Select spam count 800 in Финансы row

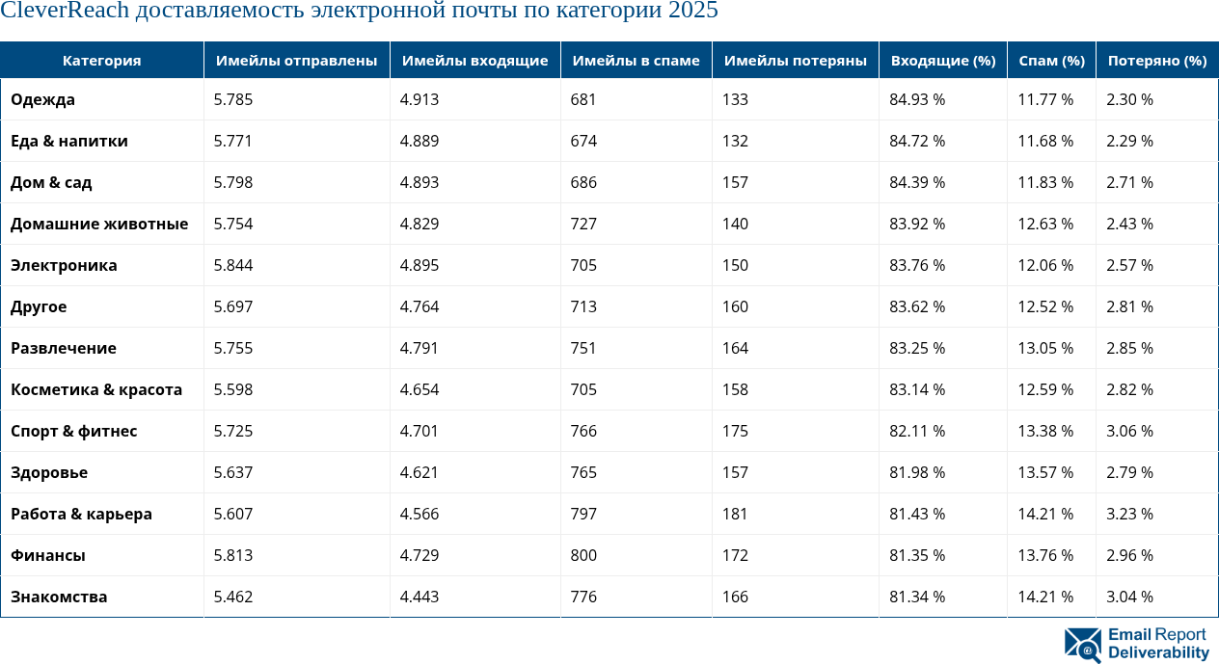click(583, 555)
